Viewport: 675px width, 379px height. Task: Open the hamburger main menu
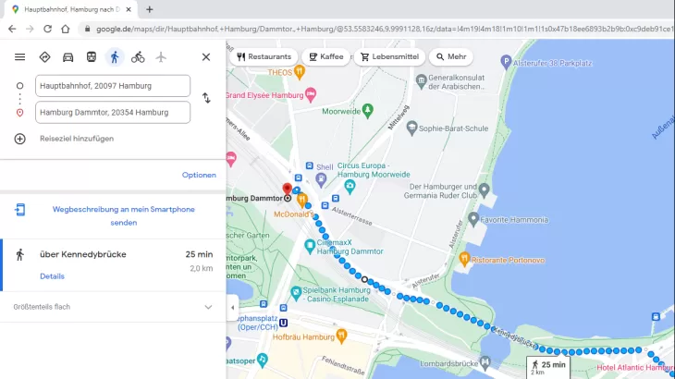pyautogui.click(x=19, y=57)
